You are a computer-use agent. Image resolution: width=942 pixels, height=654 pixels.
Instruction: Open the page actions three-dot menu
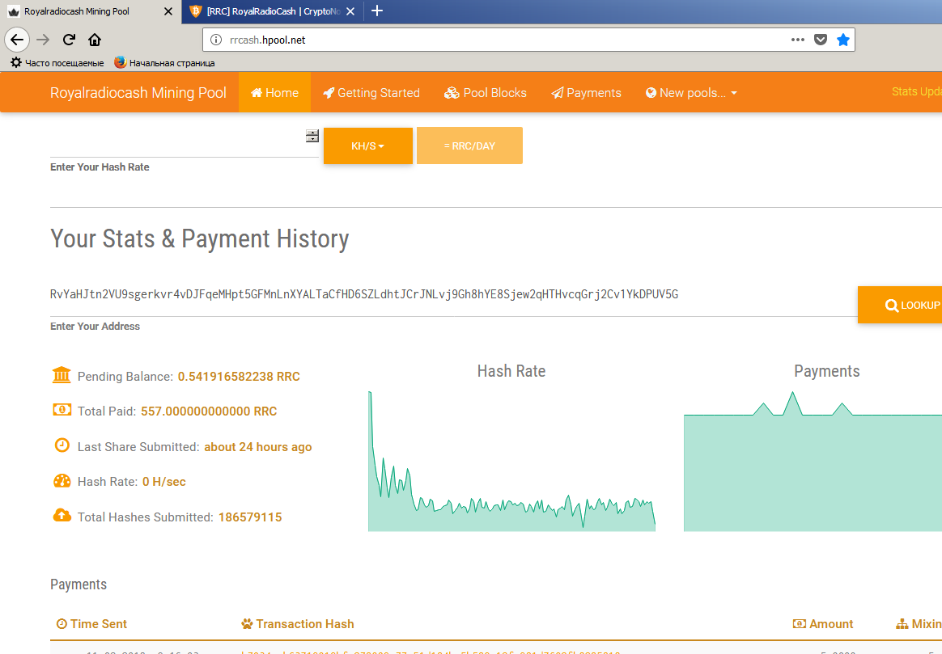click(798, 40)
